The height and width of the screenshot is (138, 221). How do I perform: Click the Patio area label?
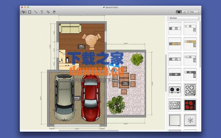click(125, 84)
